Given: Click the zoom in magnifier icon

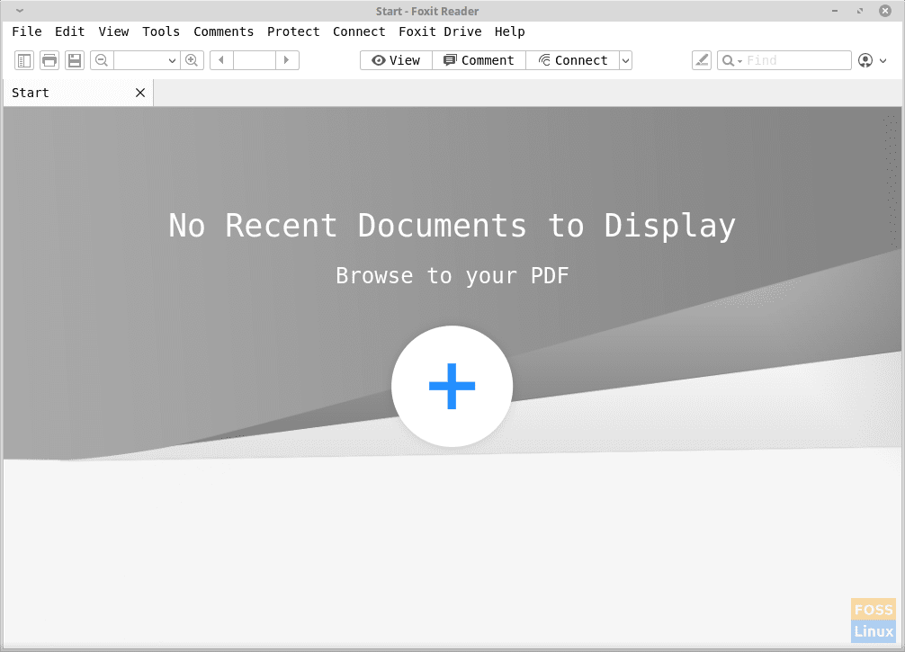Looking at the screenshot, I should pos(192,60).
